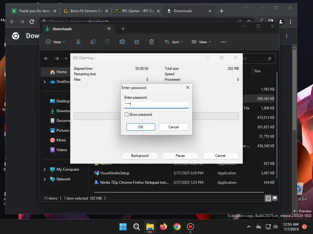
Task: Click OK in Enter password dialog
Action: click(x=141, y=127)
